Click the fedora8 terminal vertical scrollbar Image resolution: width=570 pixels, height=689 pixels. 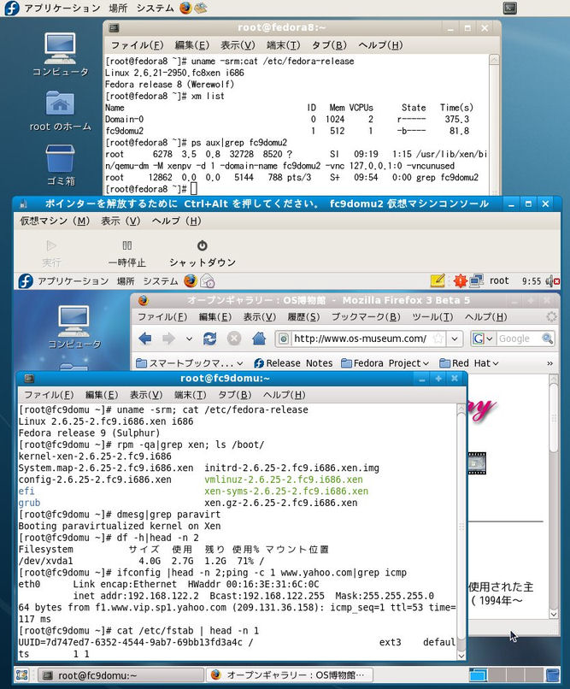click(494, 124)
